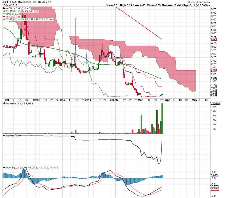Open the StockCharts.com copyright link
This screenshot has width=225, height=198.
199,2
